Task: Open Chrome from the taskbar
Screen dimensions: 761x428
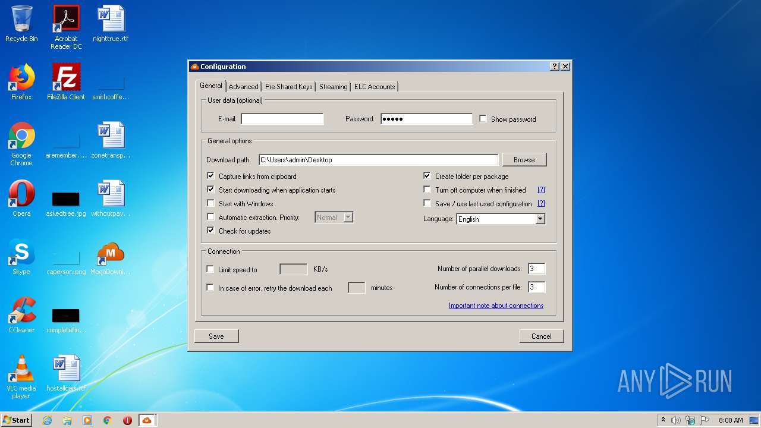Action: point(108,420)
